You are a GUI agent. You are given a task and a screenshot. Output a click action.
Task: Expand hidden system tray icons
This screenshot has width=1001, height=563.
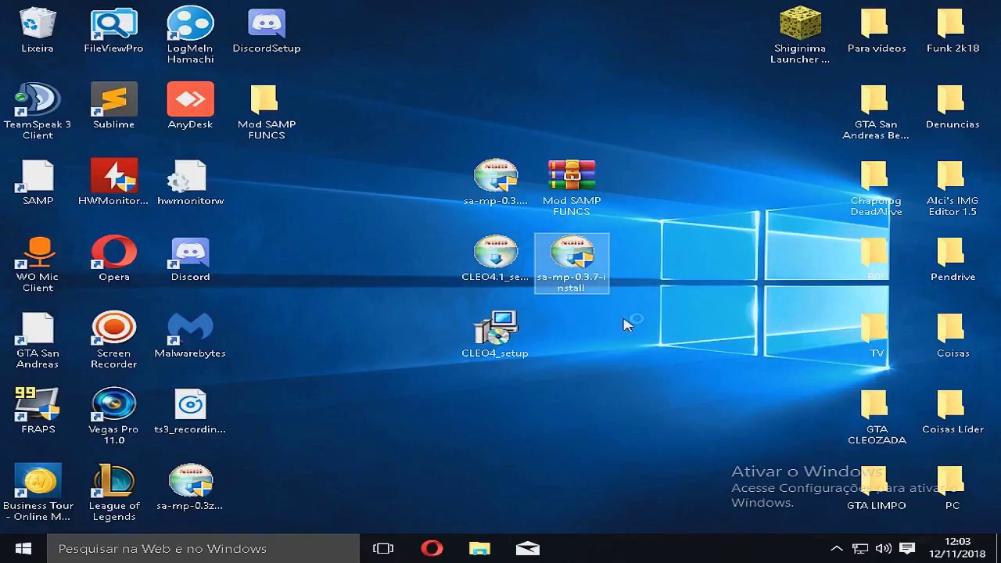click(836, 549)
